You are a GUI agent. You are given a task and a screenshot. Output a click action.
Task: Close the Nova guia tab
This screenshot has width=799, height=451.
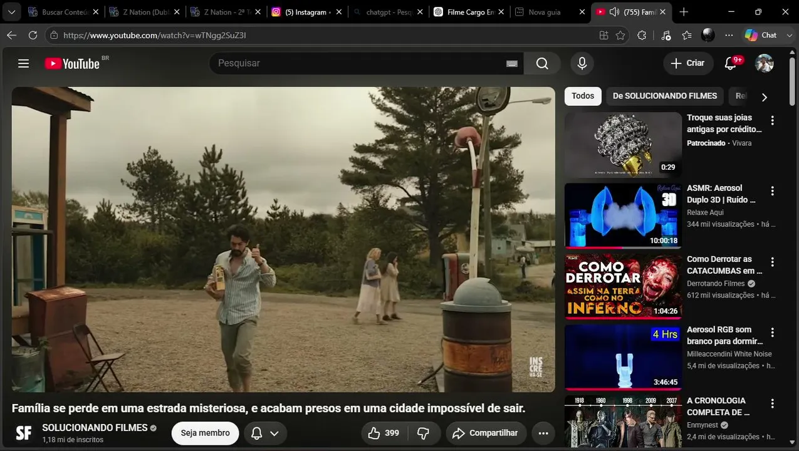pos(582,12)
